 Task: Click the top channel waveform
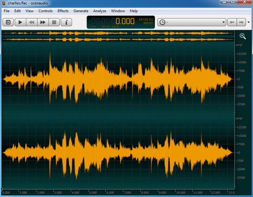118,79
